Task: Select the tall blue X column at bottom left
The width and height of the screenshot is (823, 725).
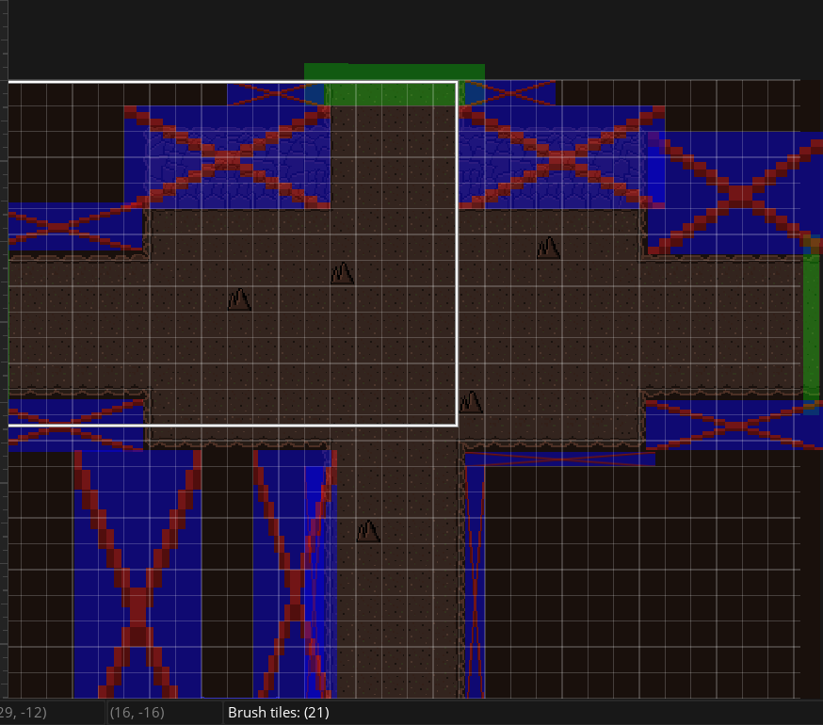Action: tap(137, 574)
